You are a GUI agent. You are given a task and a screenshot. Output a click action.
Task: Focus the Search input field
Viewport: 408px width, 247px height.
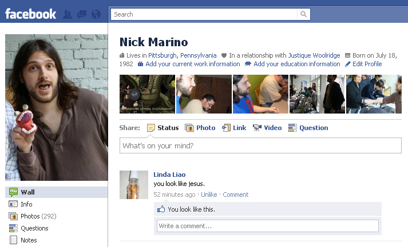click(x=204, y=14)
